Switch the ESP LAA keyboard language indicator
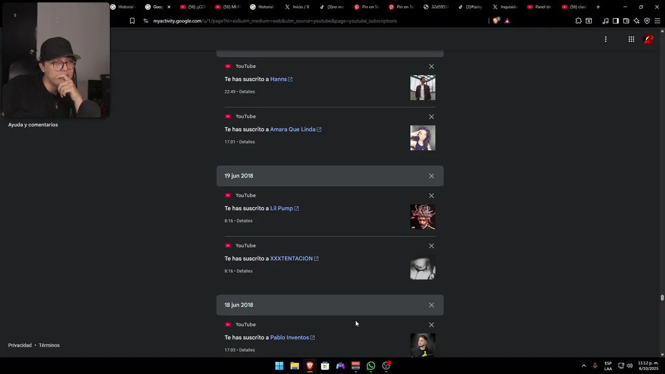 [608, 366]
